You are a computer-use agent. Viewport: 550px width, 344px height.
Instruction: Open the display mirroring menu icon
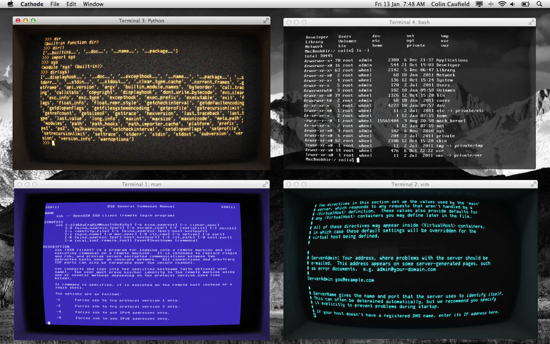tap(479, 4)
